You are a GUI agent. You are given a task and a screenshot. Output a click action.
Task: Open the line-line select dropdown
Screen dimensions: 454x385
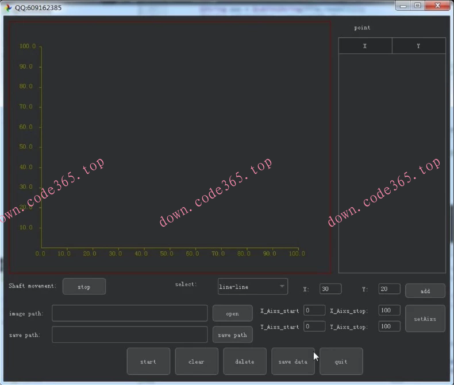tap(252, 286)
